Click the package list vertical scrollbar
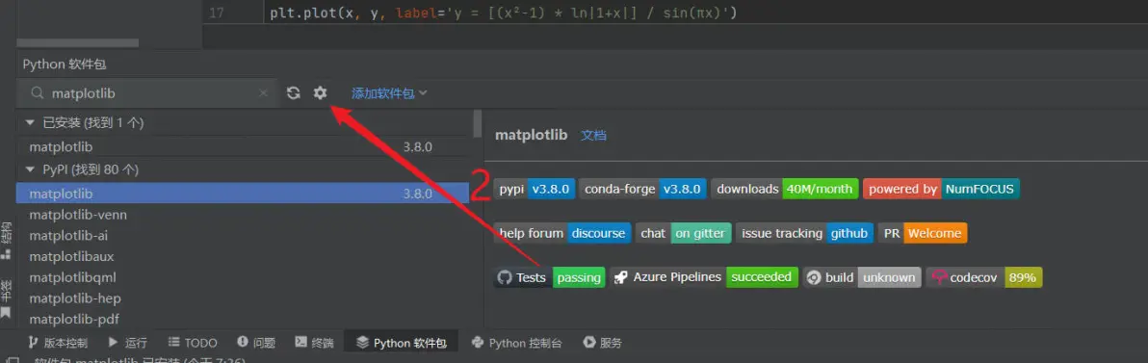1148x363 pixels. [x=478, y=123]
